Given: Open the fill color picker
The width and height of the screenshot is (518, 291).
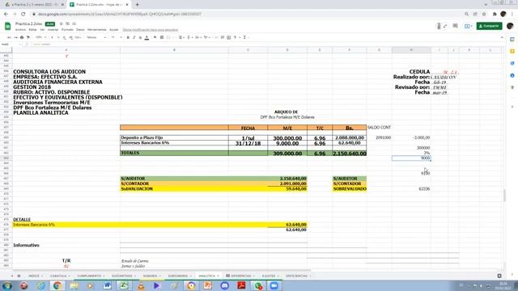Looking at the screenshot, I should coord(155,38).
